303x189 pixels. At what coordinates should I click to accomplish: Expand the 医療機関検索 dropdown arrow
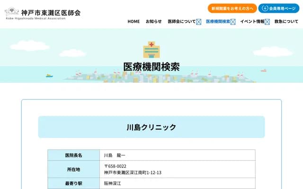[233, 22]
